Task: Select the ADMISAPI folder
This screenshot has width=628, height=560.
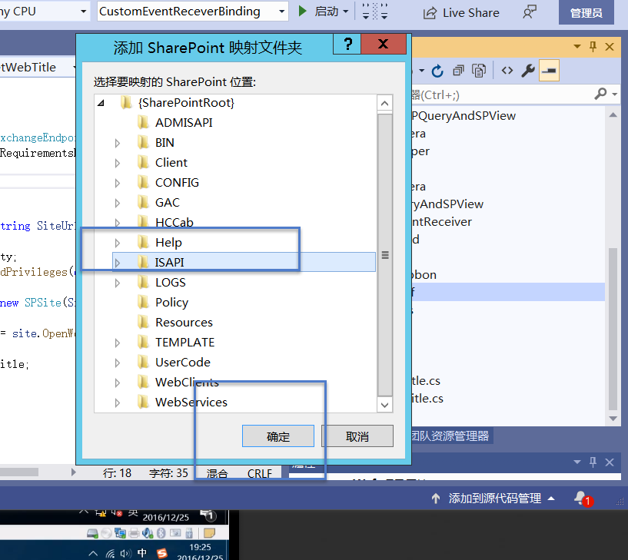Action: [184, 122]
